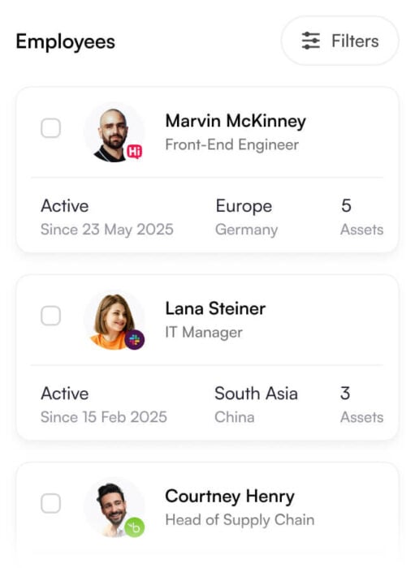
Task: Click Active Since 23 May 2025 status
Action: (x=107, y=217)
